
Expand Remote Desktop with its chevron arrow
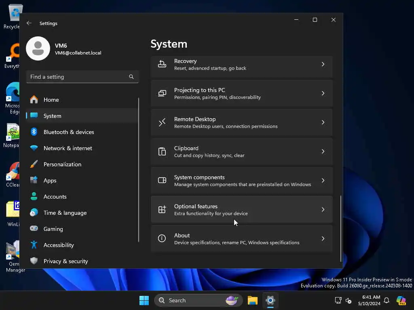click(323, 122)
